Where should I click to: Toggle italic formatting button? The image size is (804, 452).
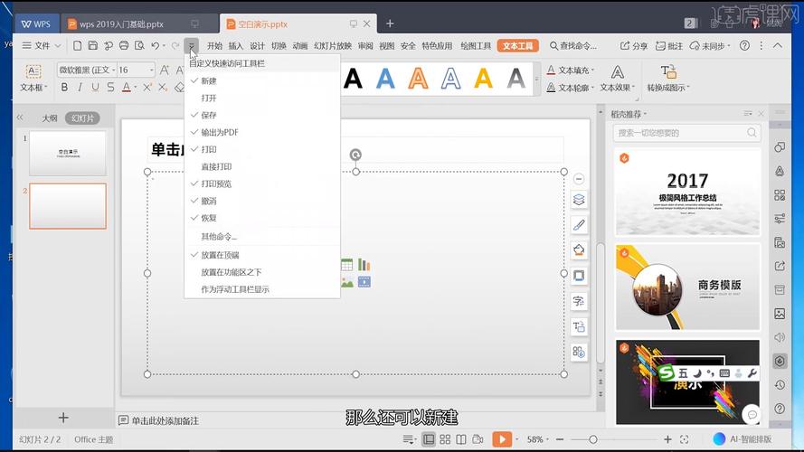tap(80, 87)
